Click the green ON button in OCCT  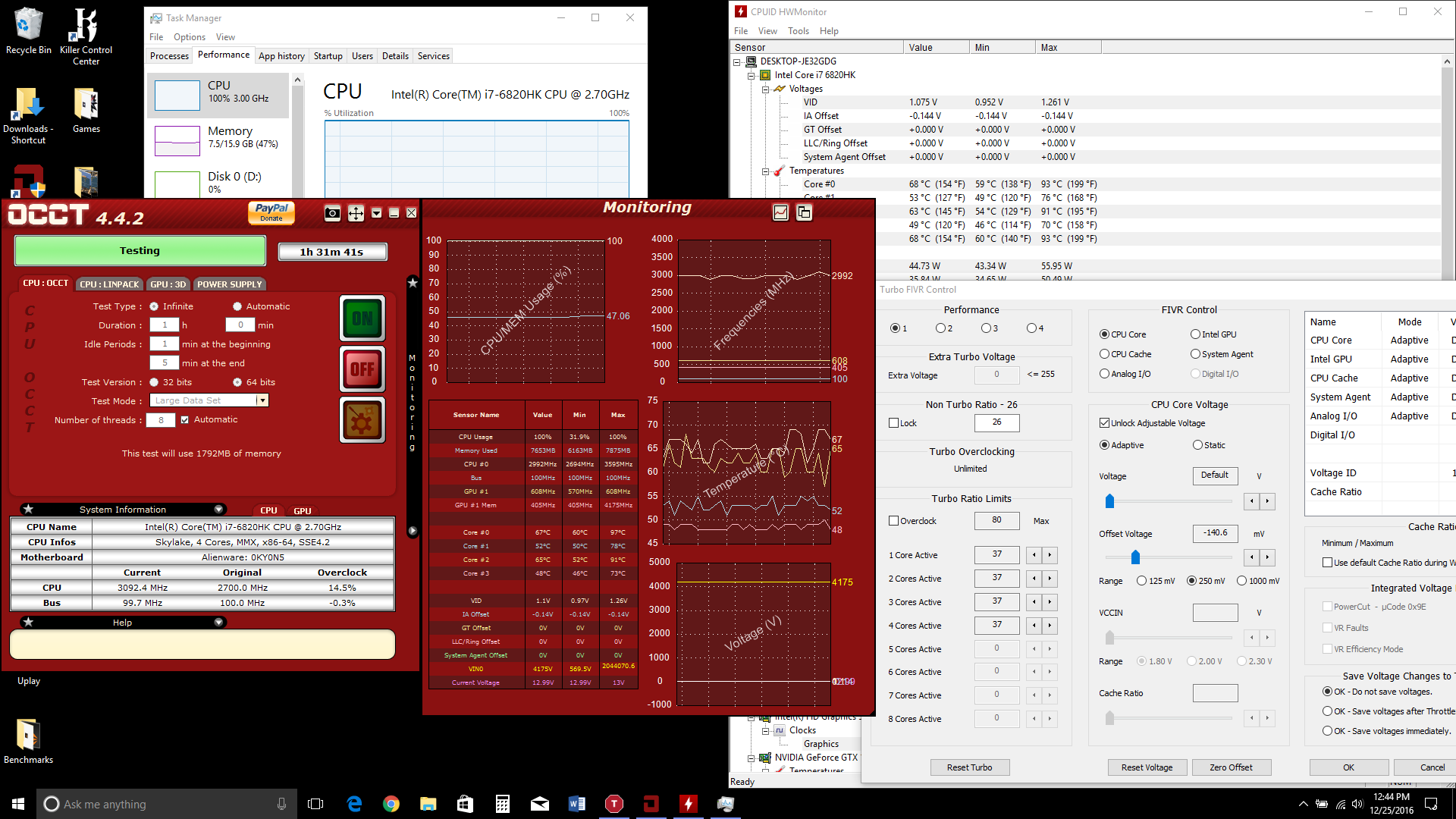click(x=362, y=318)
